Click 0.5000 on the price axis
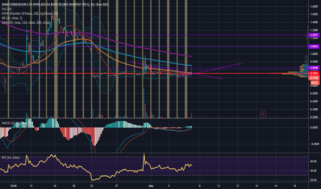The width and height of the screenshot is (321, 189). coord(314,93)
